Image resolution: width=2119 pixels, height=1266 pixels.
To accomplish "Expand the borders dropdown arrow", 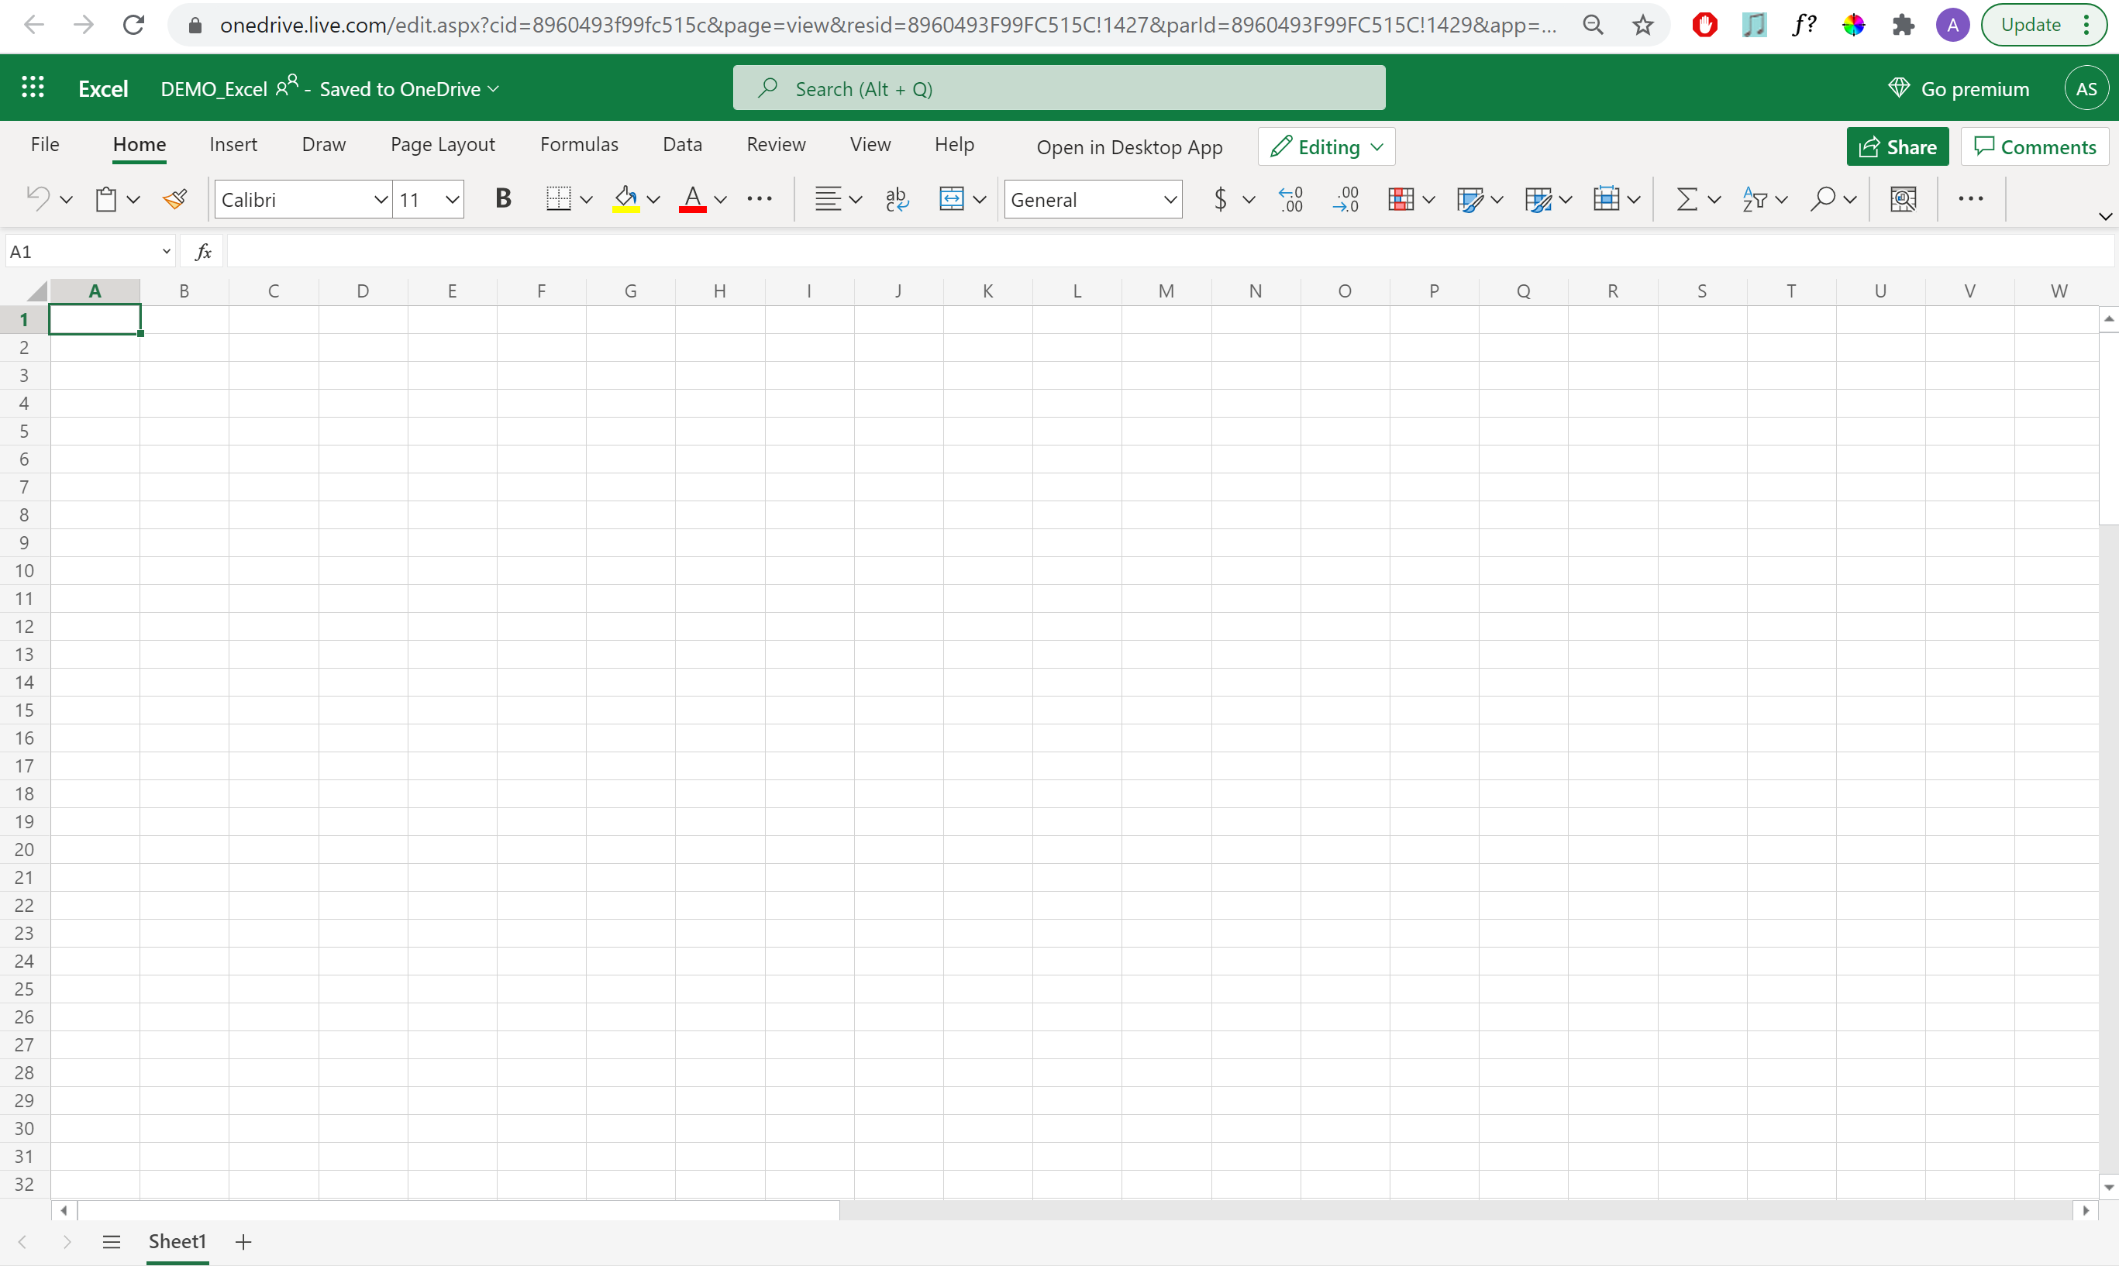I will [x=586, y=200].
